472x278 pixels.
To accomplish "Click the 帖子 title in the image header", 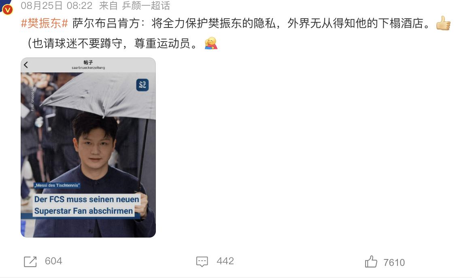I will 88,62.
